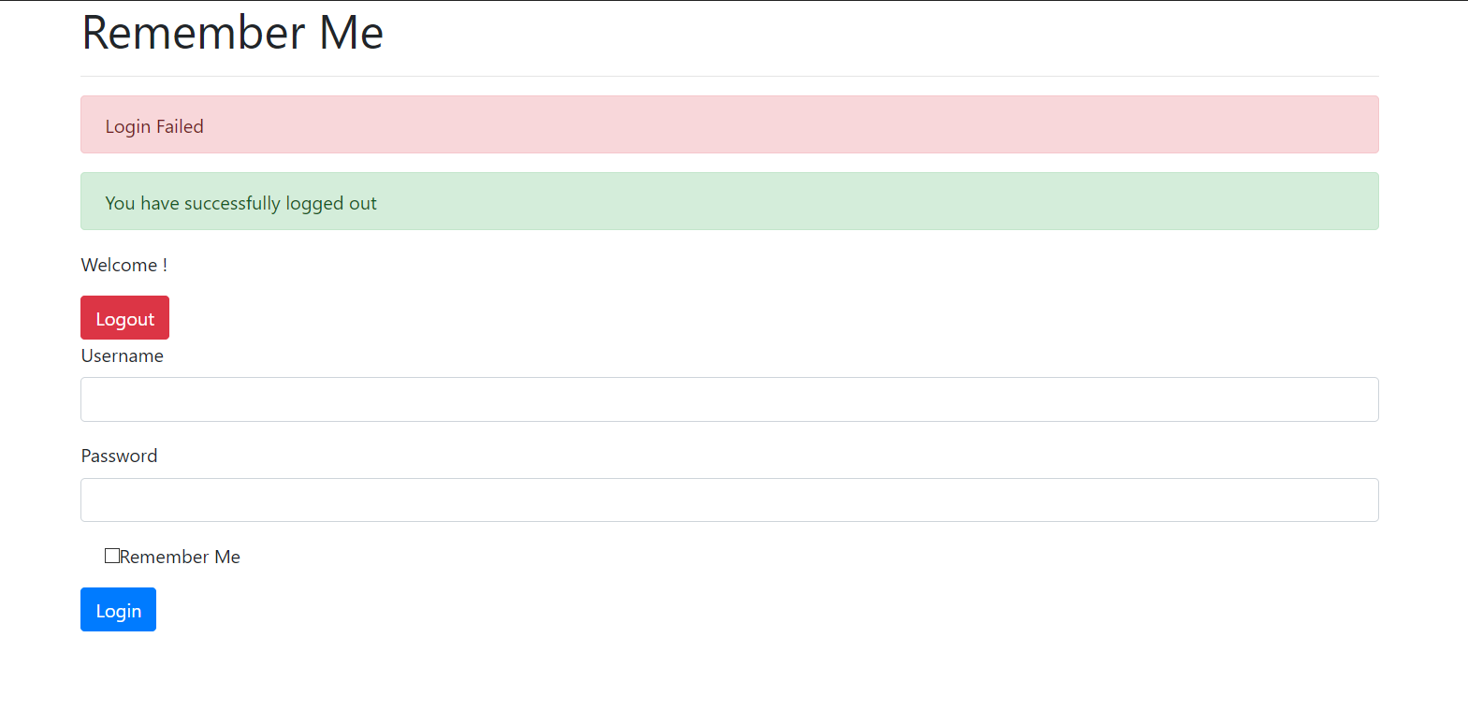Click the successfully logged out notification
Image resolution: width=1468 pixels, height=710 pixels.
coord(728,201)
